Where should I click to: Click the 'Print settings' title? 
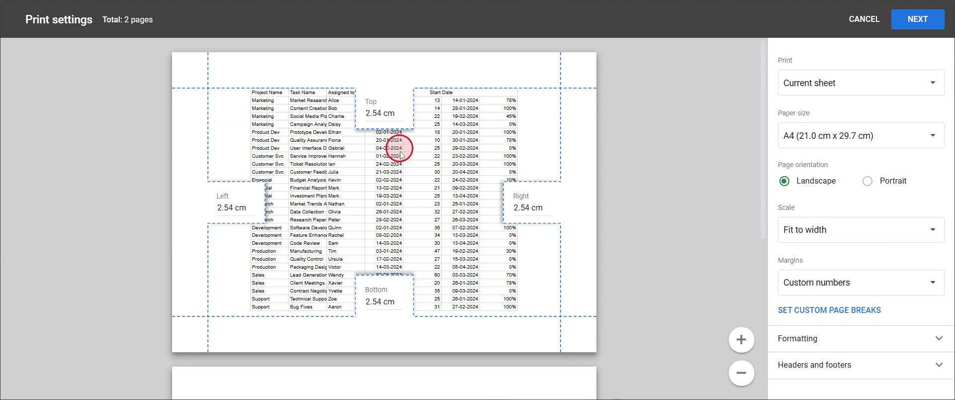click(59, 19)
